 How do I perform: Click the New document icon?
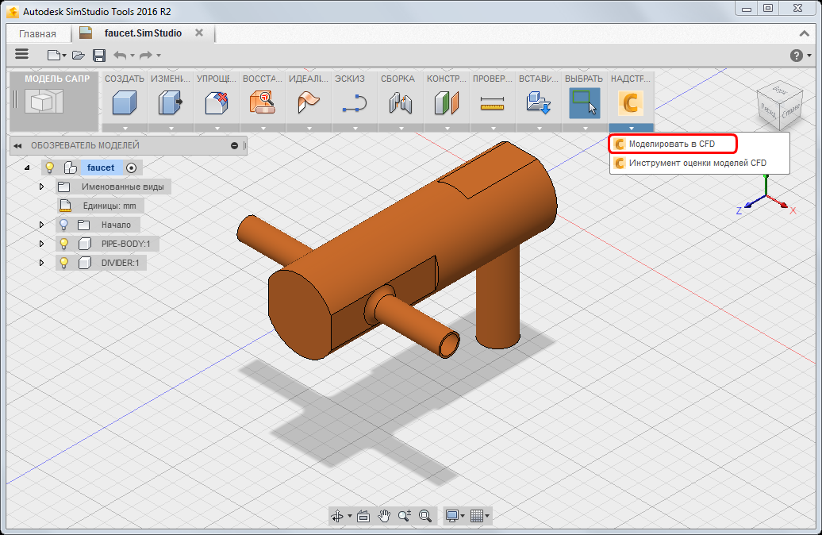[x=53, y=55]
